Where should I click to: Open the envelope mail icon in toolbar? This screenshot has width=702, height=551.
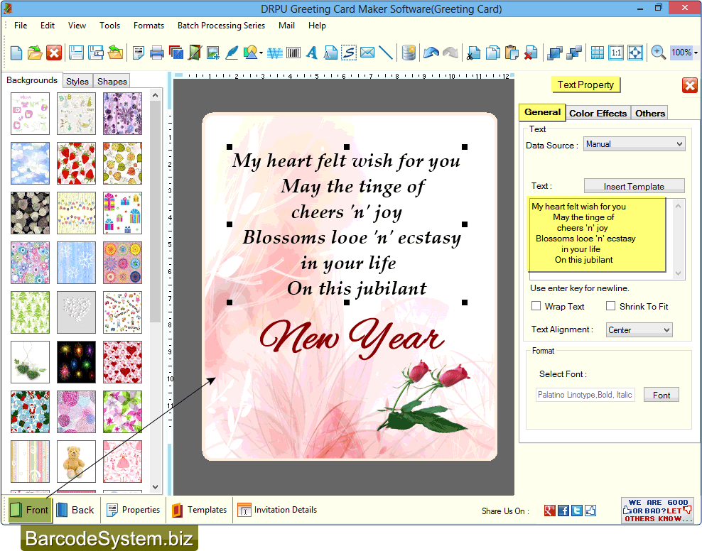tap(367, 53)
